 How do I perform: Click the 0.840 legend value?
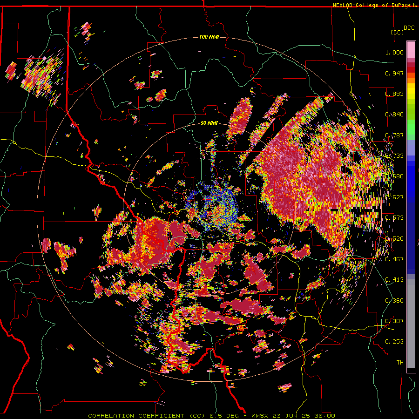pyautogui.click(x=394, y=115)
